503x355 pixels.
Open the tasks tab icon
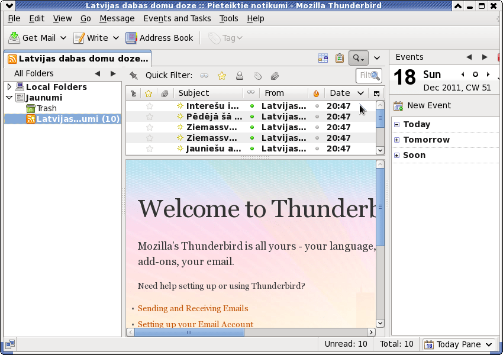(340, 58)
